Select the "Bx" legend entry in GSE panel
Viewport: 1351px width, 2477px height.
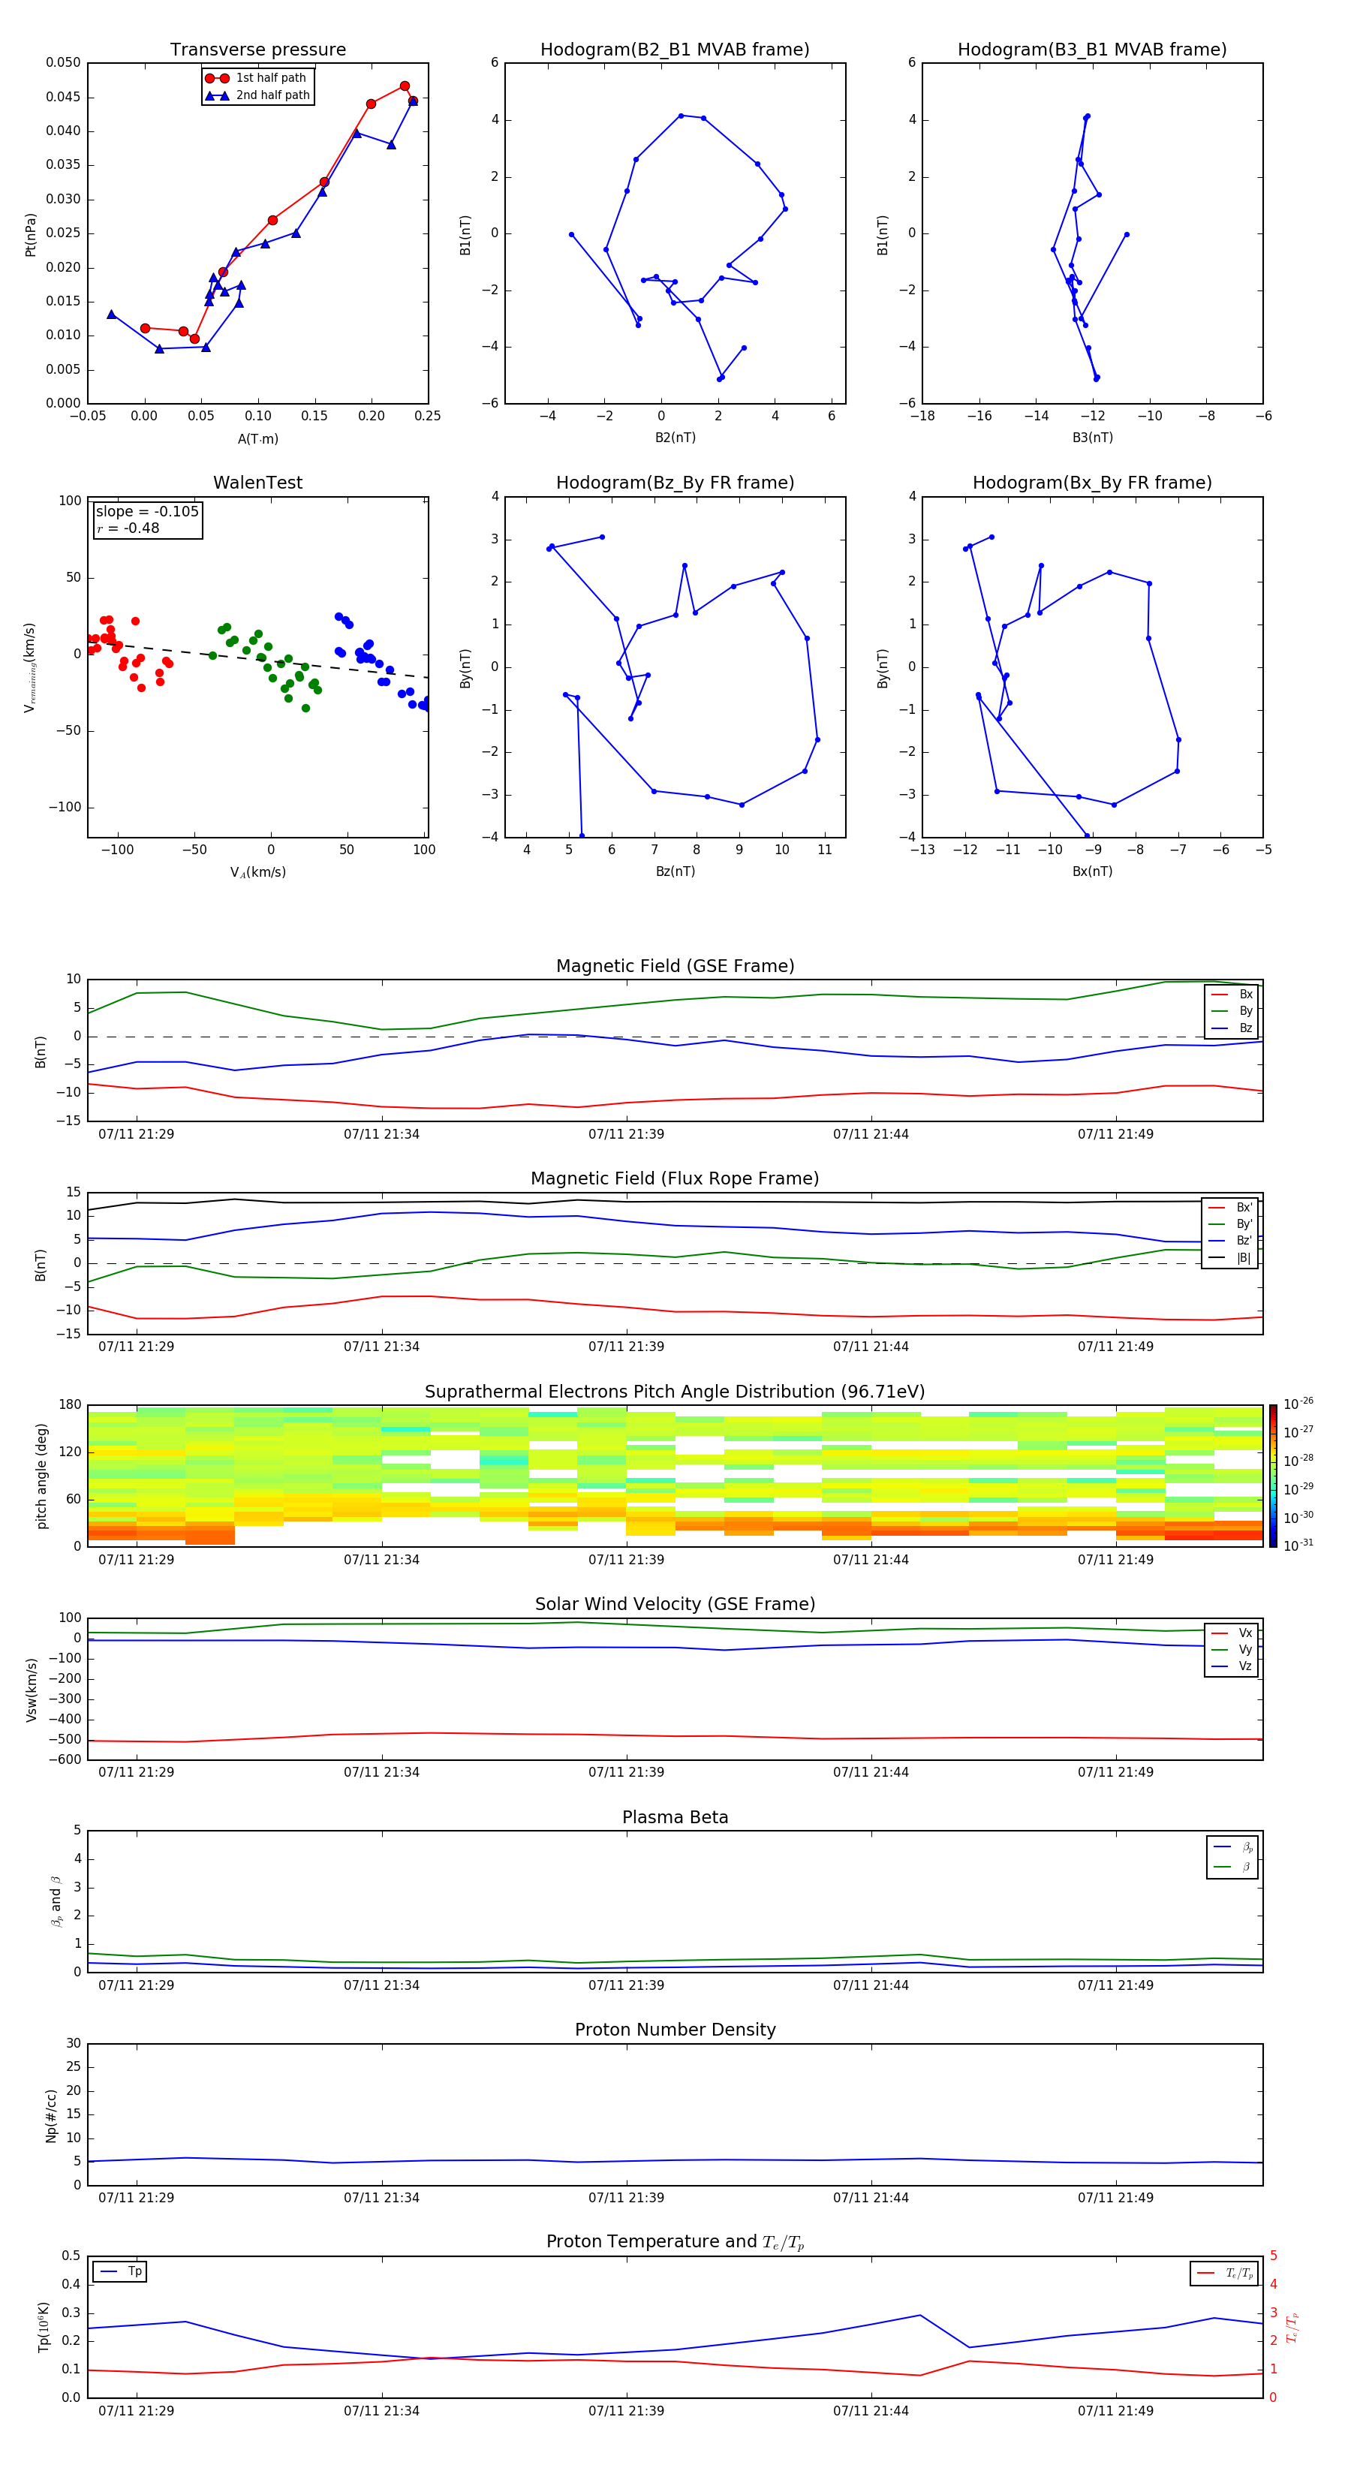(1232, 995)
